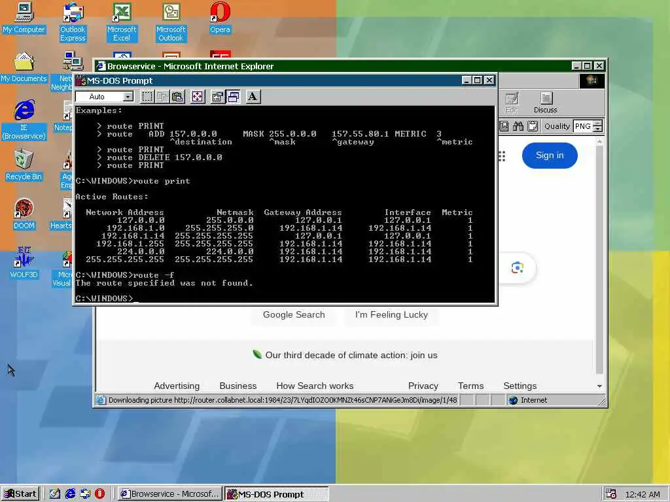The height and width of the screenshot is (502, 670).
Task: Switch to MS-DOS Prompt taskbar button
Action: (x=277, y=494)
